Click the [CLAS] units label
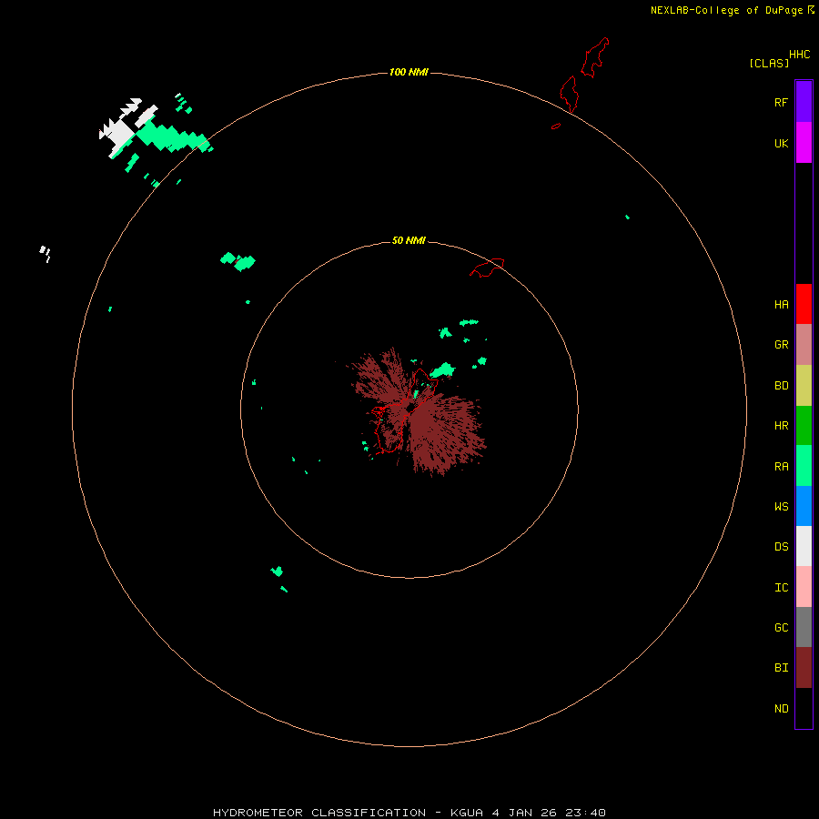Screen dimensions: 819x819 [x=769, y=63]
